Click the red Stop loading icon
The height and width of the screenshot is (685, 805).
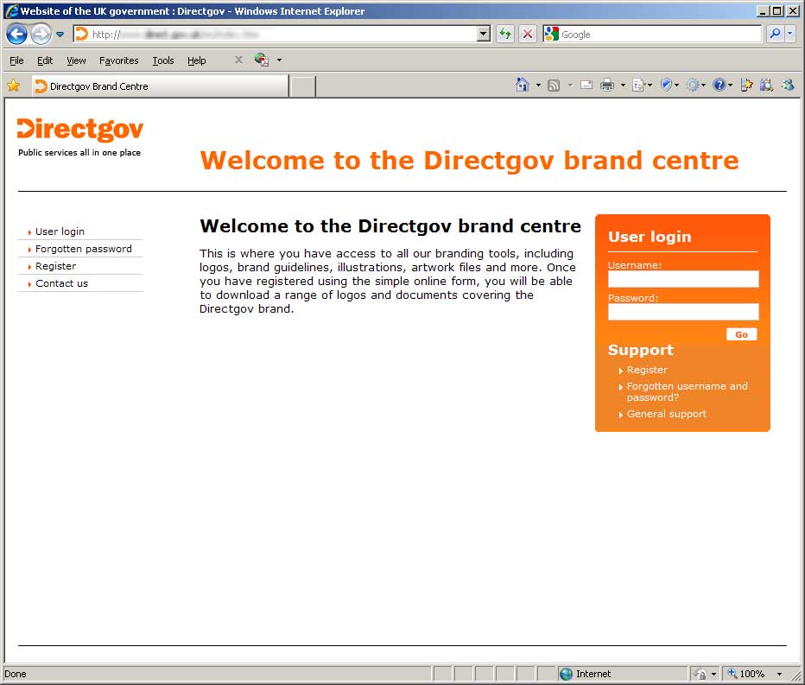click(527, 35)
